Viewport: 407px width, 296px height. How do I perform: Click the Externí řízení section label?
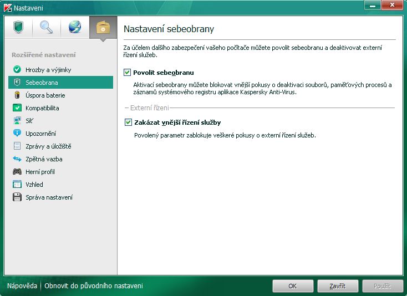[x=150, y=108]
